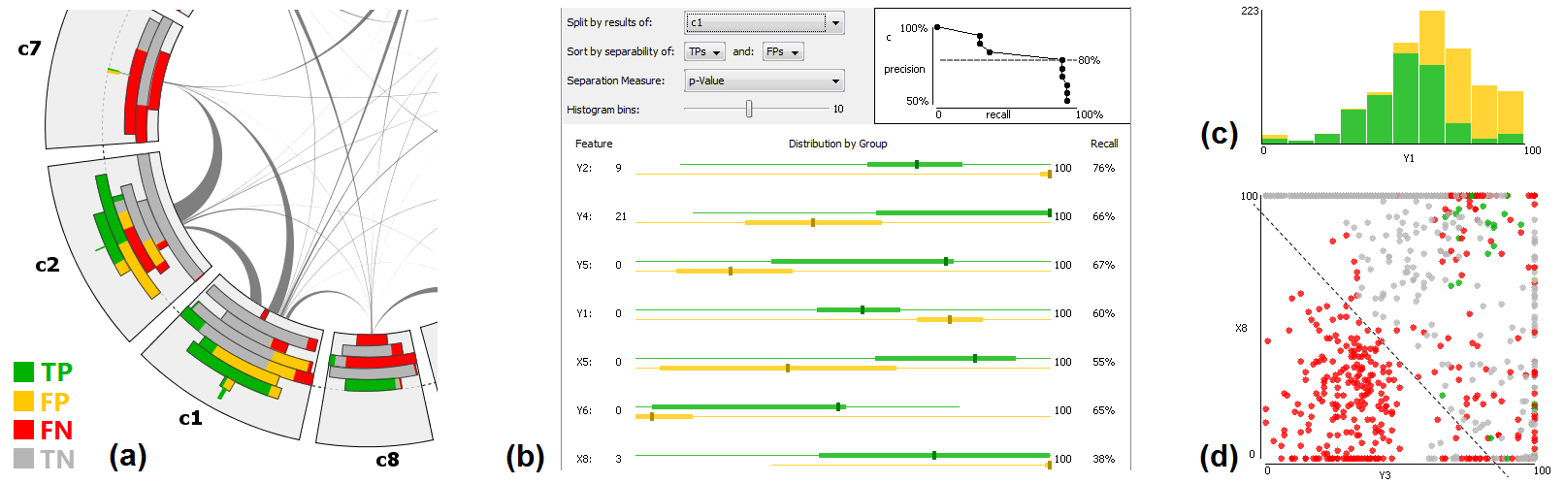Click the green TP legend swatch
This screenshot has height=484, width=1564.
coord(24,371)
